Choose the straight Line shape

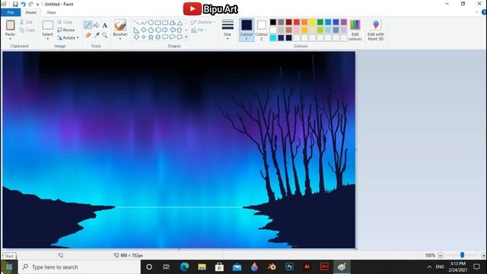pos(136,23)
